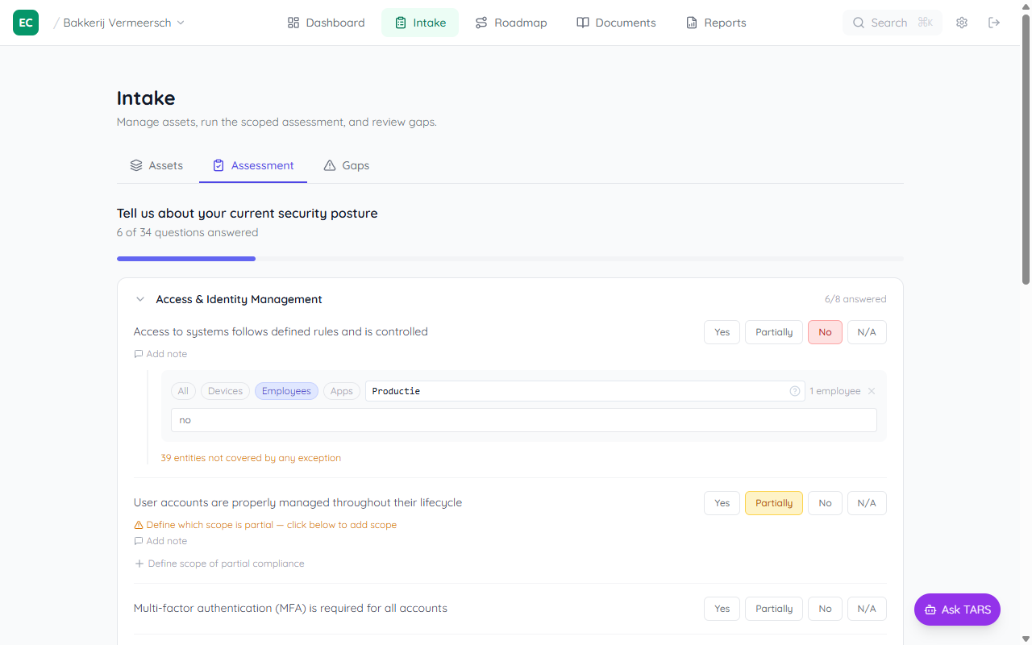
Task: Click the help icon in Productie field
Action: [794, 391]
